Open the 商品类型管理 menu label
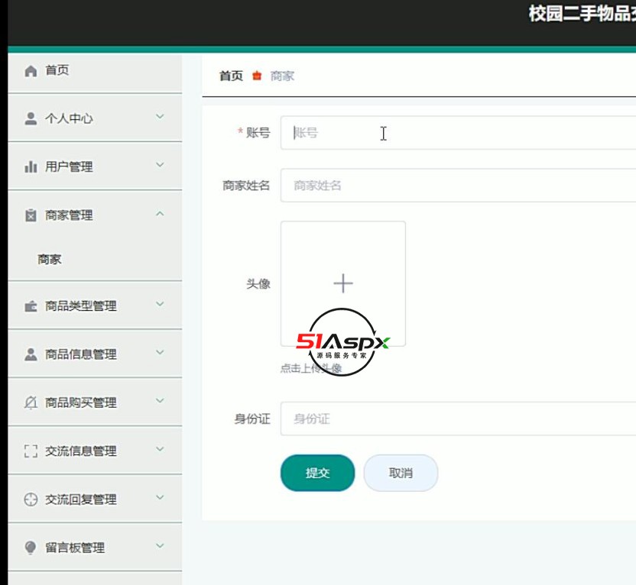 click(81, 306)
